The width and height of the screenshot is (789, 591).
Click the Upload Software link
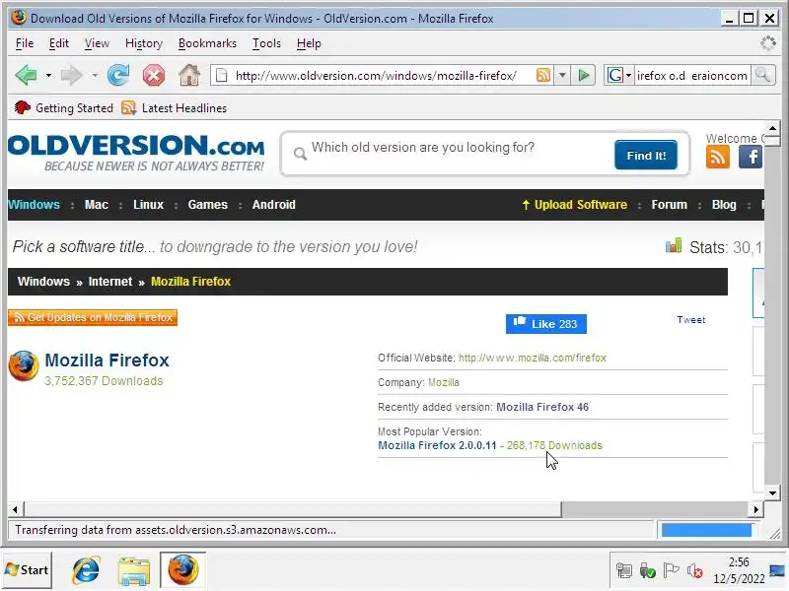[x=575, y=205]
